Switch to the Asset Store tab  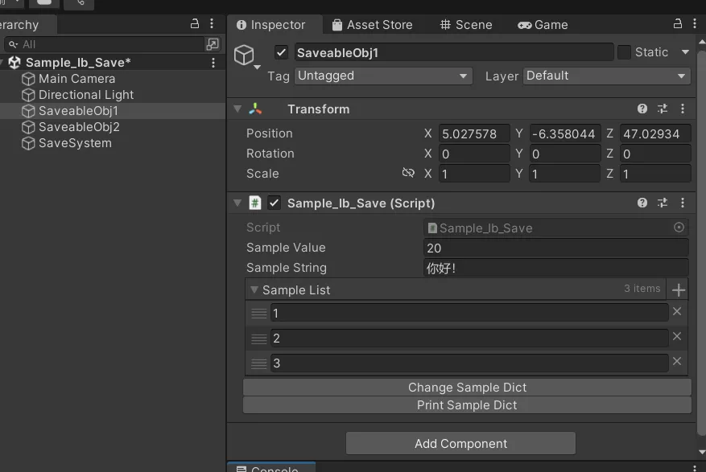373,25
